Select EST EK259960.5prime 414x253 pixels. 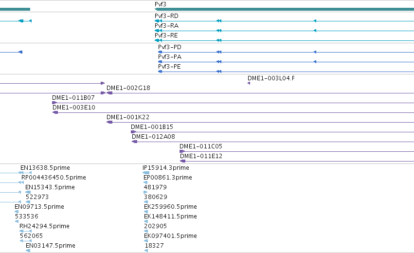pyautogui.click(x=171, y=206)
